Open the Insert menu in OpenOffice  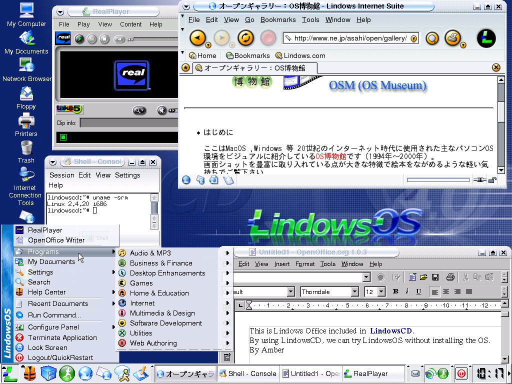click(x=282, y=264)
